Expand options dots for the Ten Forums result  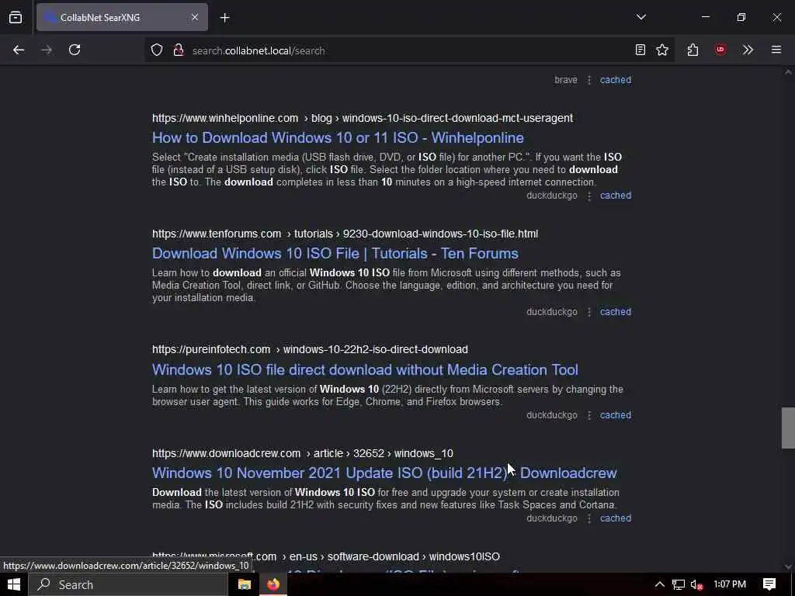(588, 312)
